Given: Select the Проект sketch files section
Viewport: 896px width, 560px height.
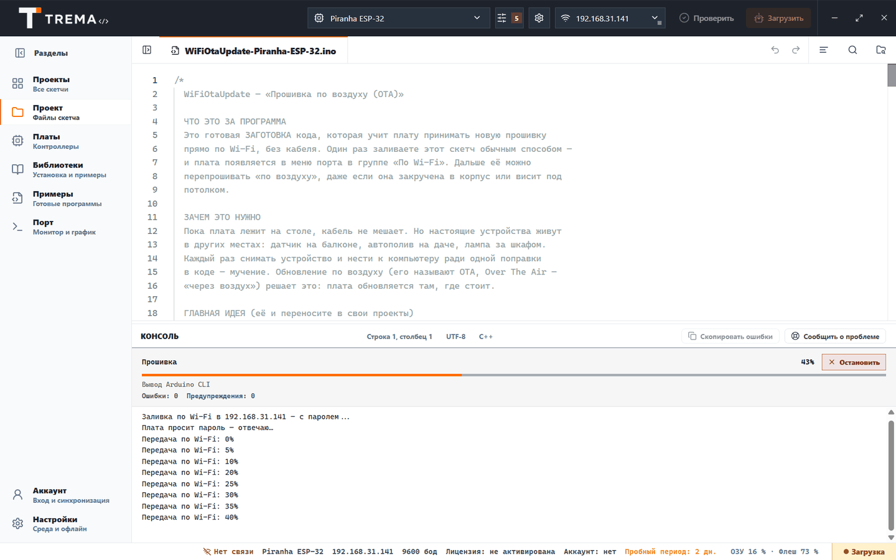Looking at the screenshot, I should pyautogui.click(x=65, y=113).
